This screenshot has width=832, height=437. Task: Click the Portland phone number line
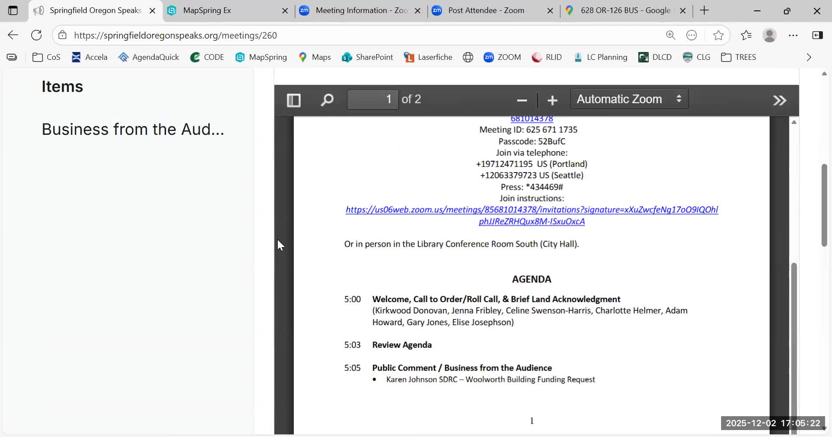click(532, 164)
